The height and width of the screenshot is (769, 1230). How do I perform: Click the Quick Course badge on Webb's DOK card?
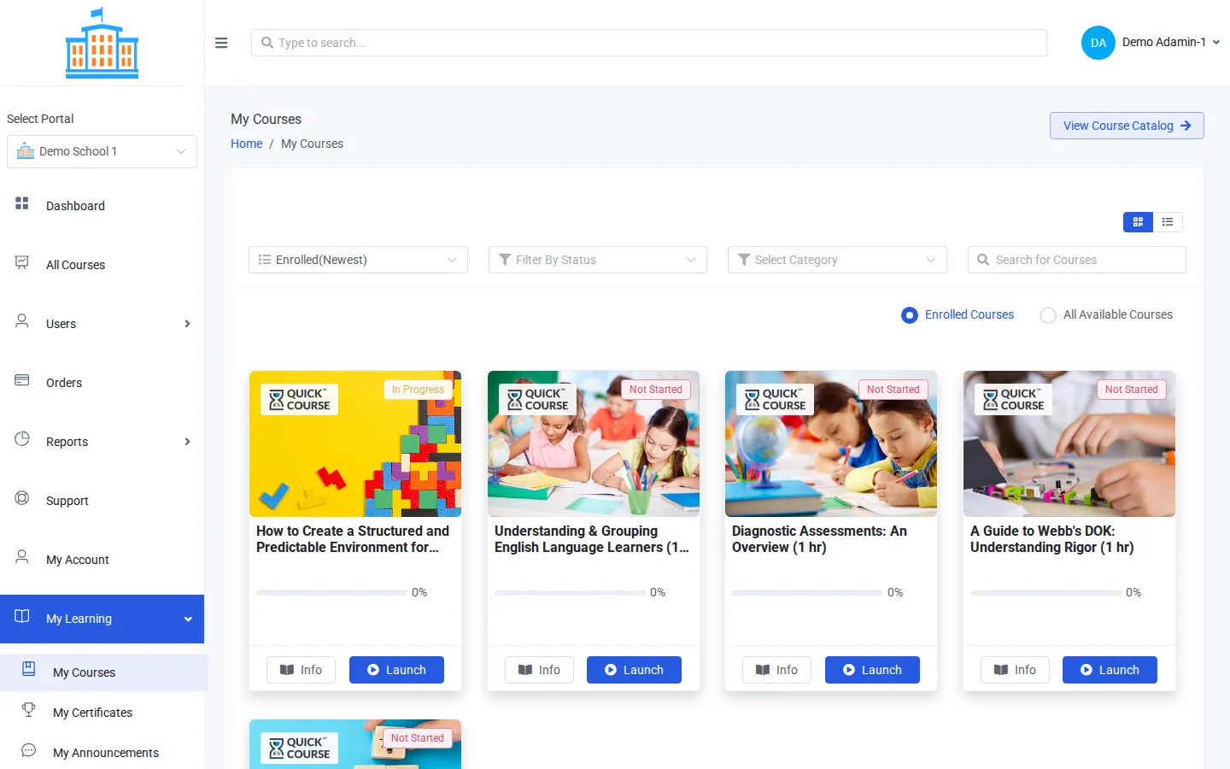point(1014,400)
